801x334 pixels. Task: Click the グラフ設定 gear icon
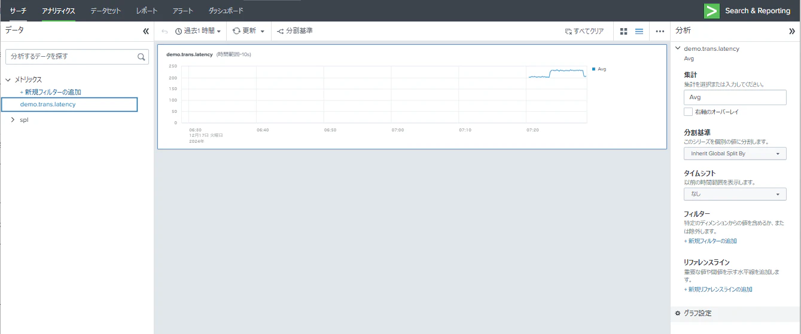pyautogui.click(x=678, y=313)
